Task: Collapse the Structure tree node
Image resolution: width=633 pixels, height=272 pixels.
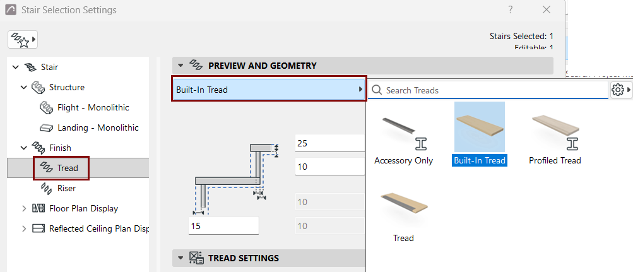Action: coord(24,87)
